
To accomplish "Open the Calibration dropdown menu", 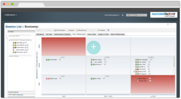I will click(11, 15).
